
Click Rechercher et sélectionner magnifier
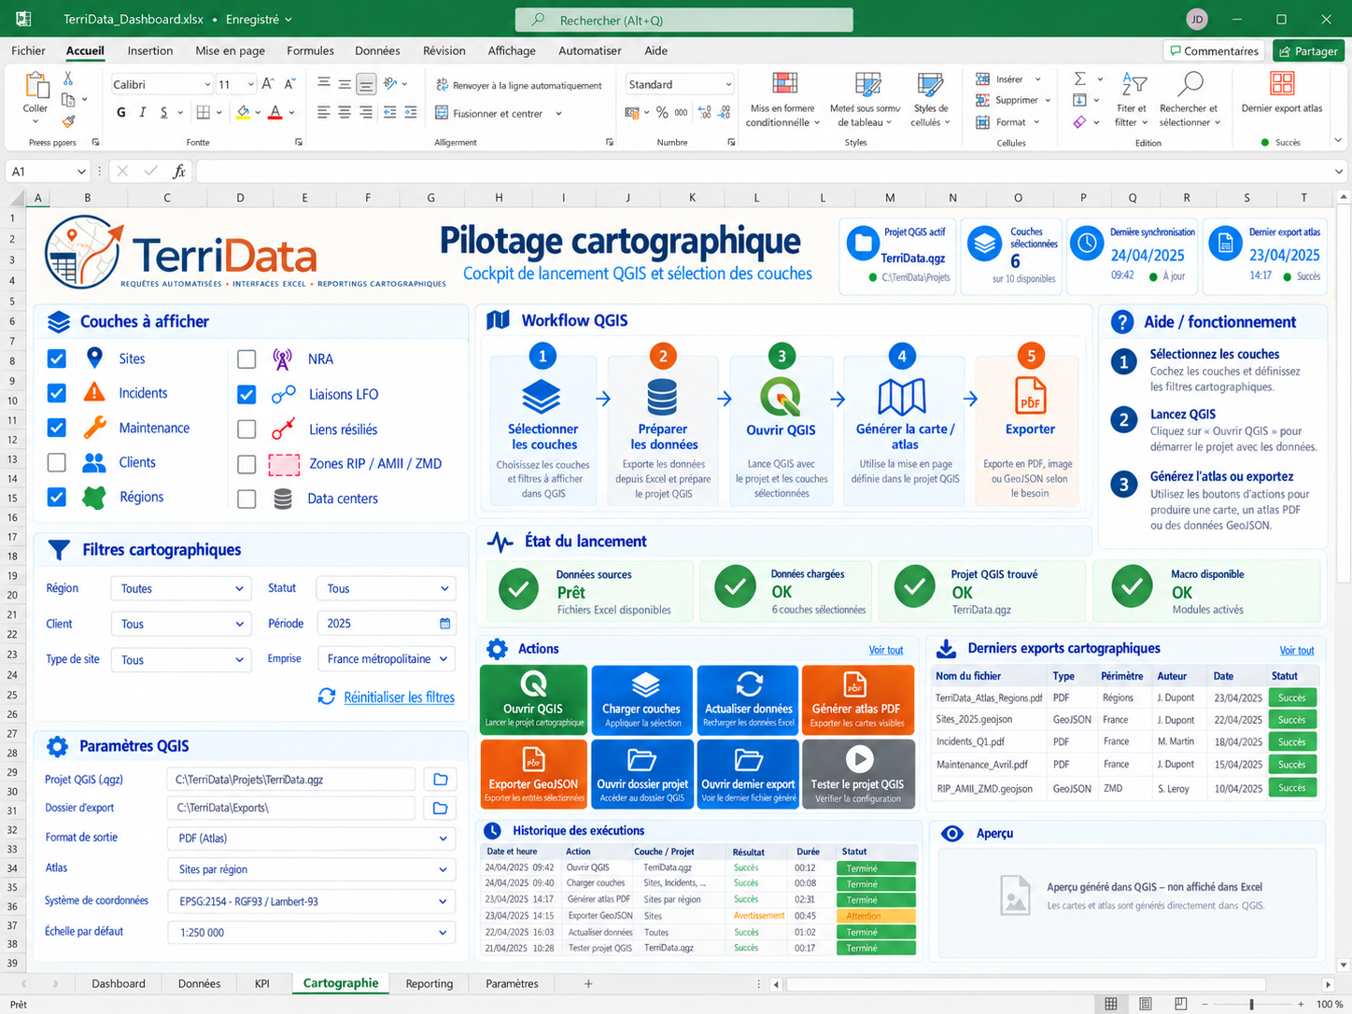(1190, 84)
